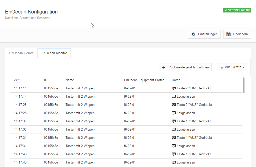This screenshot has height=167, width=256.
Task: Click the Speichern button
Action: click(237, 34)
